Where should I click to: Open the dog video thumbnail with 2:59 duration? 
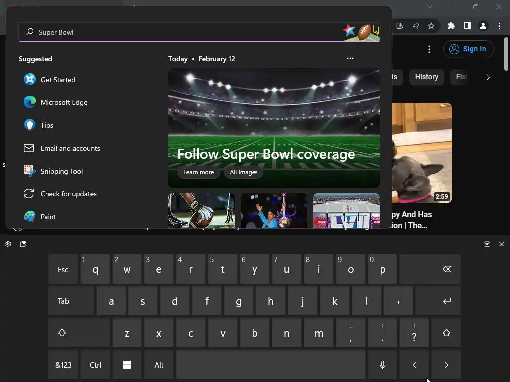[422, 153]
